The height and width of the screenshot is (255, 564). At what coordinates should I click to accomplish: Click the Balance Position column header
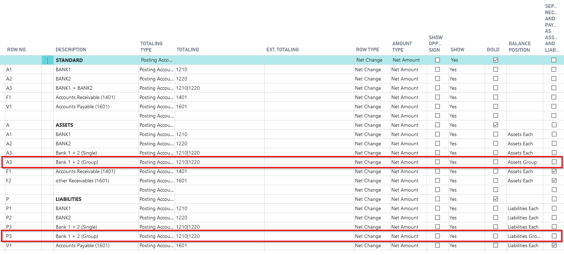[519, 47]
